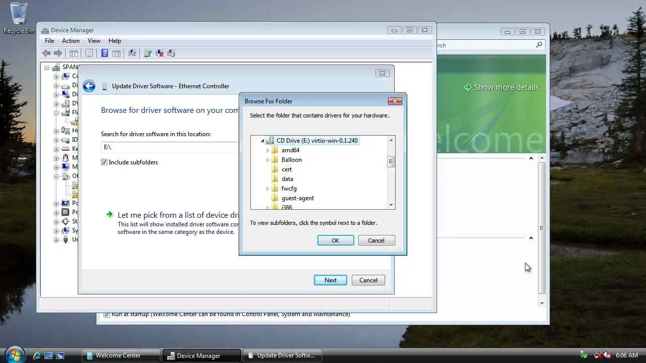646x363 pixels.
Task: Open the File menu
Action: click(49, 41)
